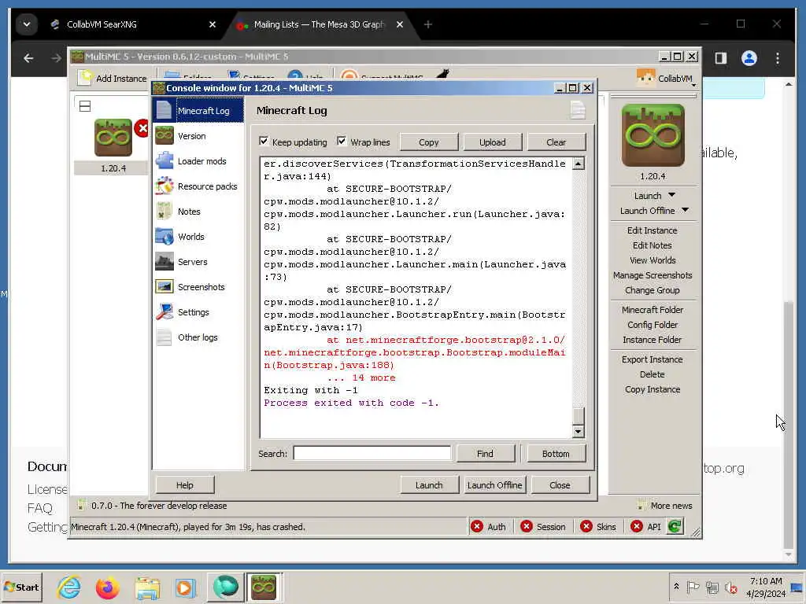The height and width of the screenshot is (604, 806).
Task: Open the Minecraft Log page
Action: (x=198, y=110)
